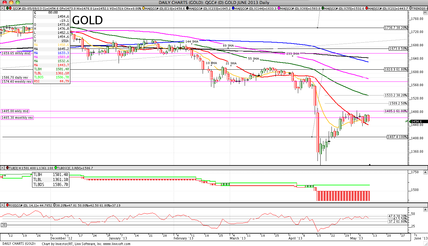Click the 144 SMA line annotation

(x=192, y=41)
